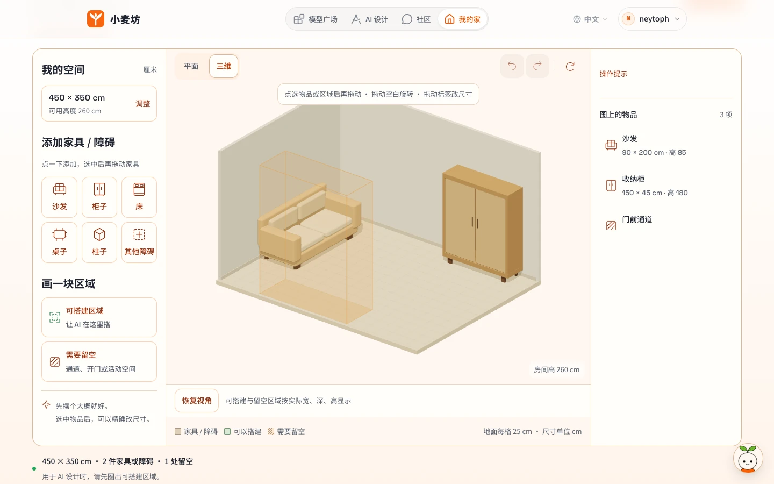774x484 pixels.
Task: Click 调整 to adjust room size
Action: [x=142, y=104]
